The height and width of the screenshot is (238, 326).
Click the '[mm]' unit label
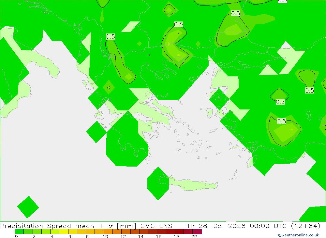(126, 226)
